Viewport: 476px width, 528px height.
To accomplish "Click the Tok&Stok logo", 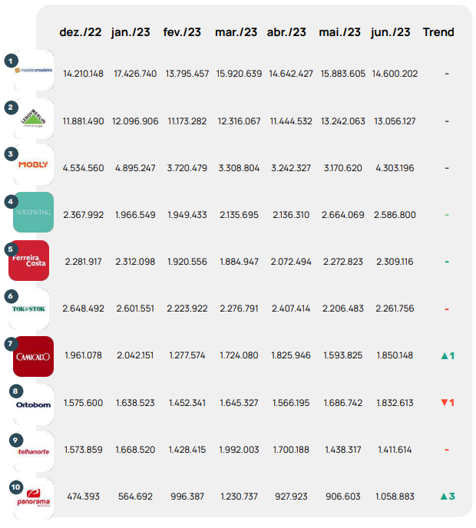I will (x=34, y=309).
